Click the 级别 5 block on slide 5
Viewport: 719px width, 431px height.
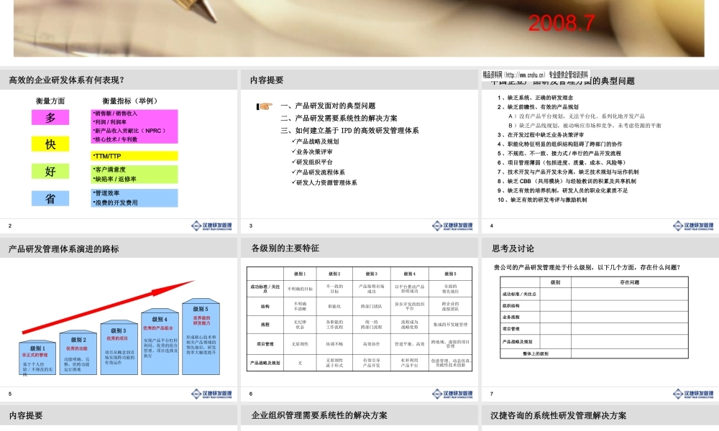click(201, 337)
